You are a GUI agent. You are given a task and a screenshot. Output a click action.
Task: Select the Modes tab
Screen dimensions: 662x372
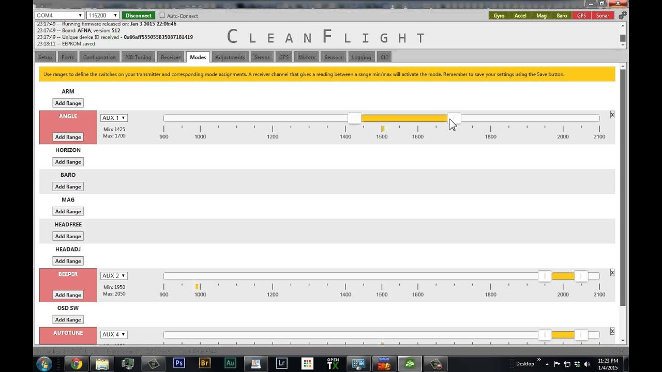198,57
